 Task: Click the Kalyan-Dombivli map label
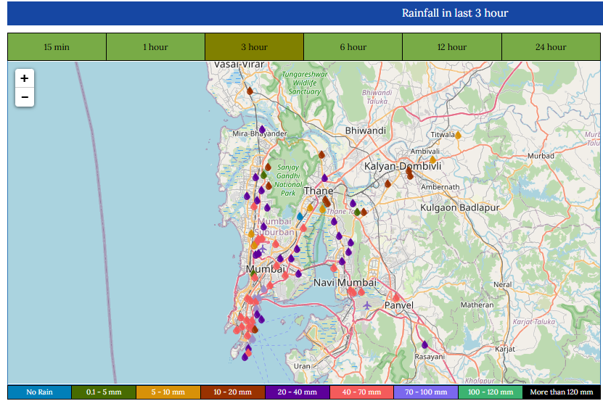click(403, 166)
